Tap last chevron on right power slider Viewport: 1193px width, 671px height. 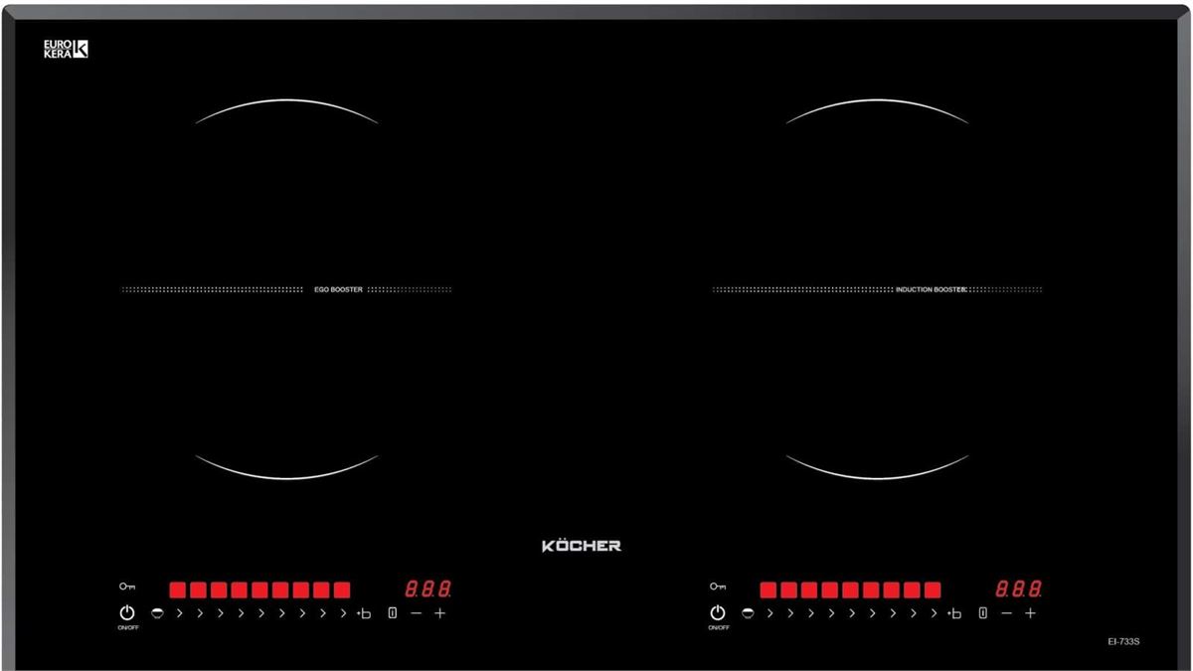934,613
